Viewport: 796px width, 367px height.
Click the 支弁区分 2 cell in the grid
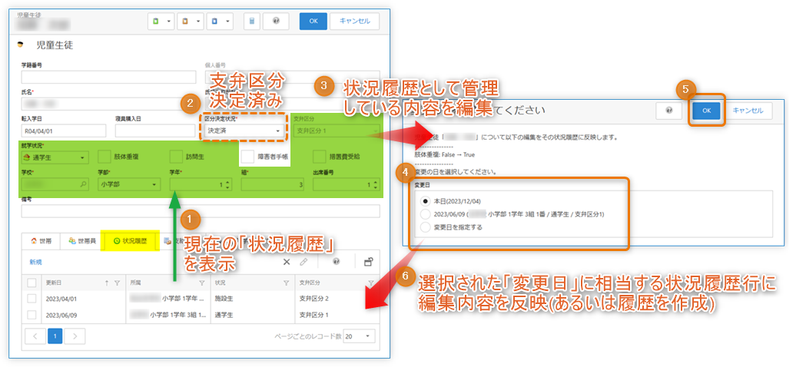(x=337, y=298)
